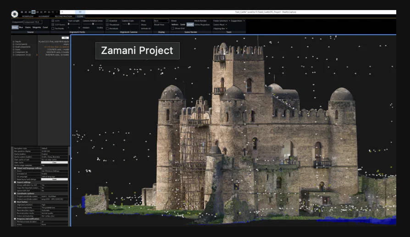This screenshot has width=410, height=237.
Task: Toggle the Thumbnail checkbox
Action: (108, 25)
